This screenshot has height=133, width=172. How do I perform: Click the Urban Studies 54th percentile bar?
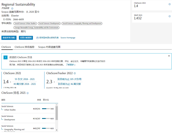(x=46, y=109)
